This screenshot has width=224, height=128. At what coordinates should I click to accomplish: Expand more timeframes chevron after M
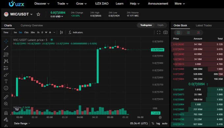(x=54, y=32)
